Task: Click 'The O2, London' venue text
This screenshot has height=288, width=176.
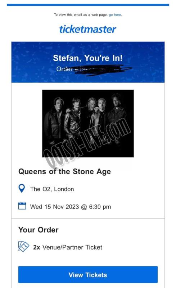Action: 52,189
